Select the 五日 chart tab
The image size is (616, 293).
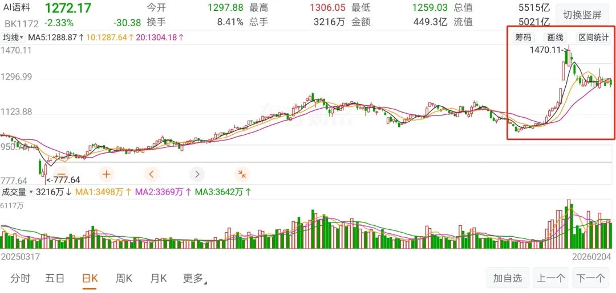tap(55, 278)
